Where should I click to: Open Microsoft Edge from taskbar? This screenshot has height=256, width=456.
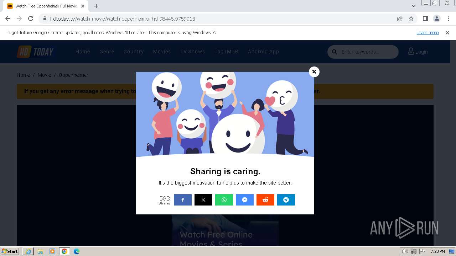pos(77,251)
